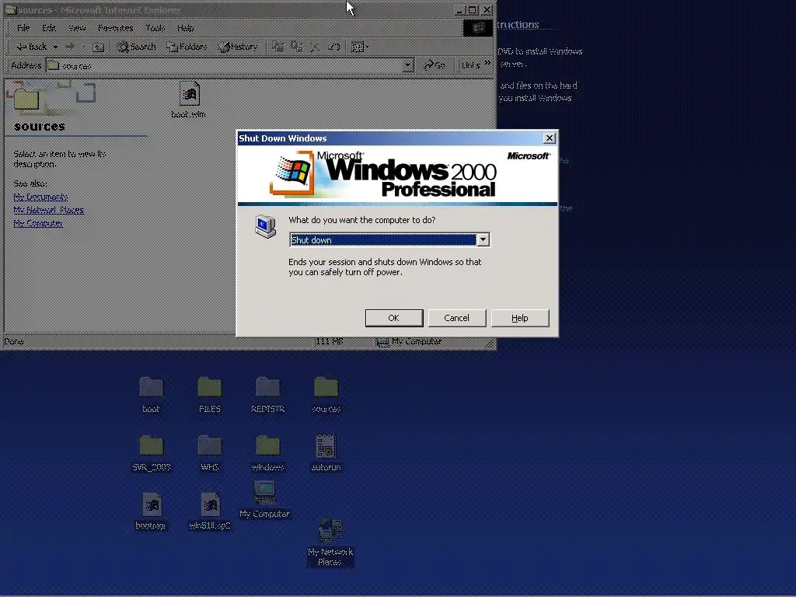Expand the shutdown action dropdown arrow
Screen dimensions: 796x597
(484, 239)
